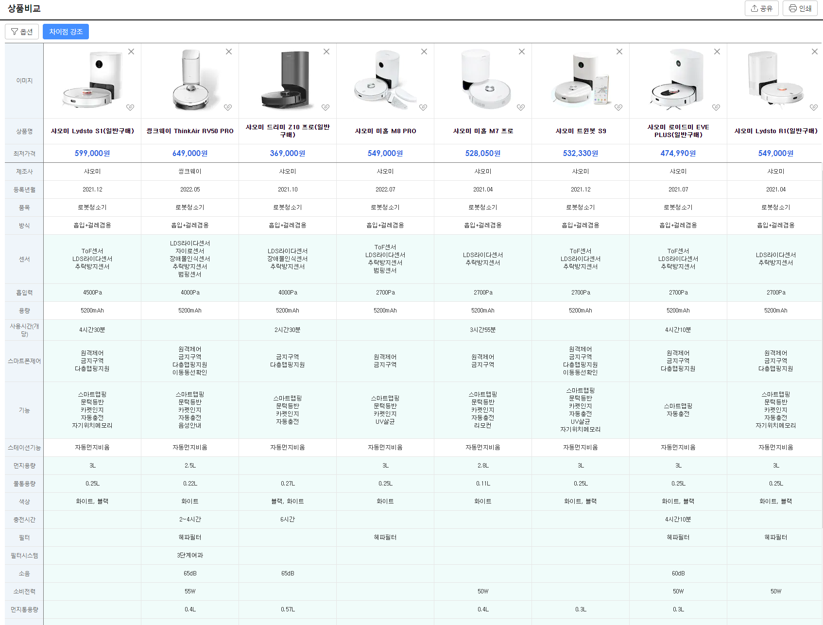Click the 스마트폰제어 row header
The width and height of the screenshot is (823, 625).
click(24, 361)
